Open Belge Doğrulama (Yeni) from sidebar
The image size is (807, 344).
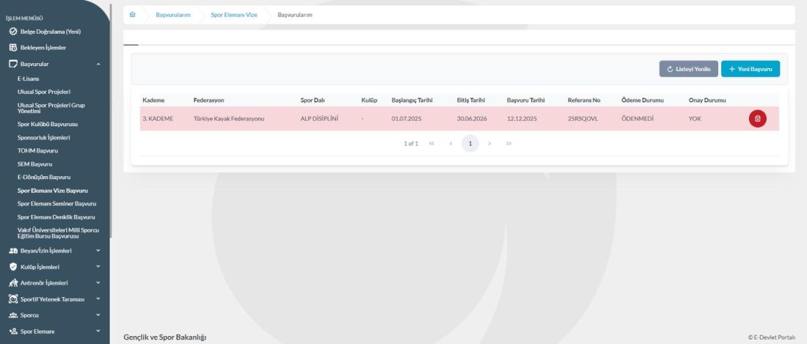point(49,32)
